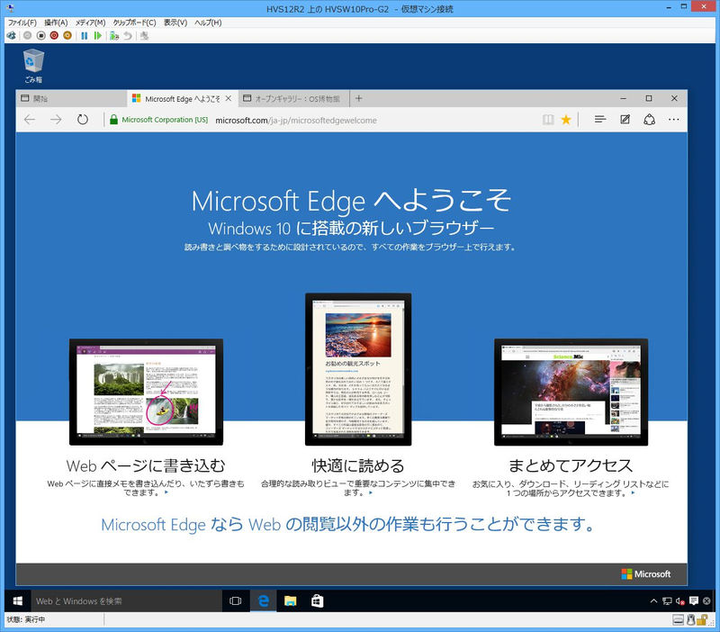
Task: Revert the VM with the undo arrow icon
Action: (128, 35)
